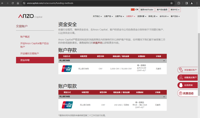Click the 客户后台登录 button
This screenshot has width=200, height=118.
coord(162,10)
